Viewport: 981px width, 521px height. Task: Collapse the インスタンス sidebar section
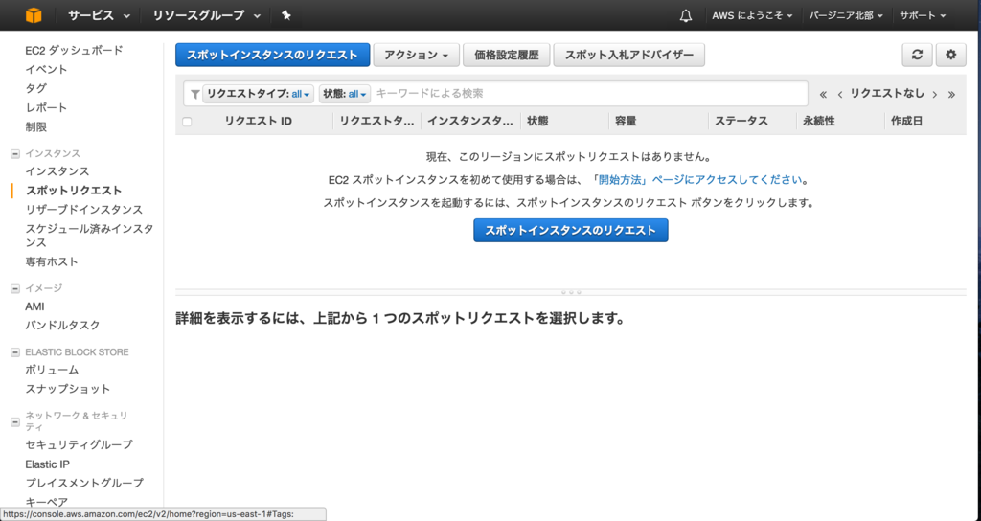point(15,153)
